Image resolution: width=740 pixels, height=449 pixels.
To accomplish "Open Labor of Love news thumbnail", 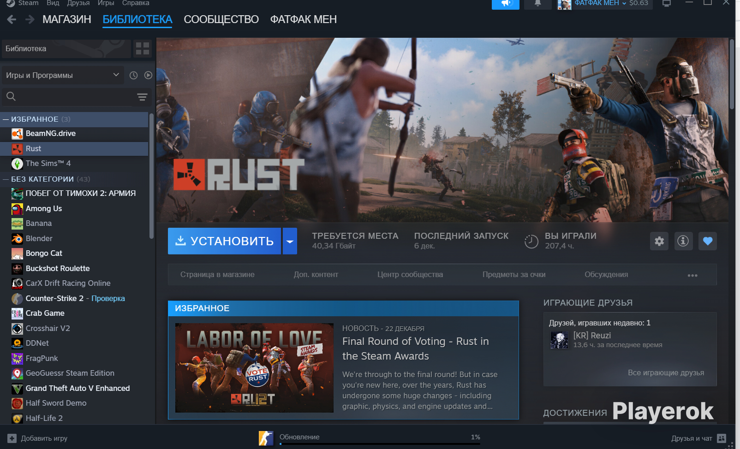I will coord(254,368).
